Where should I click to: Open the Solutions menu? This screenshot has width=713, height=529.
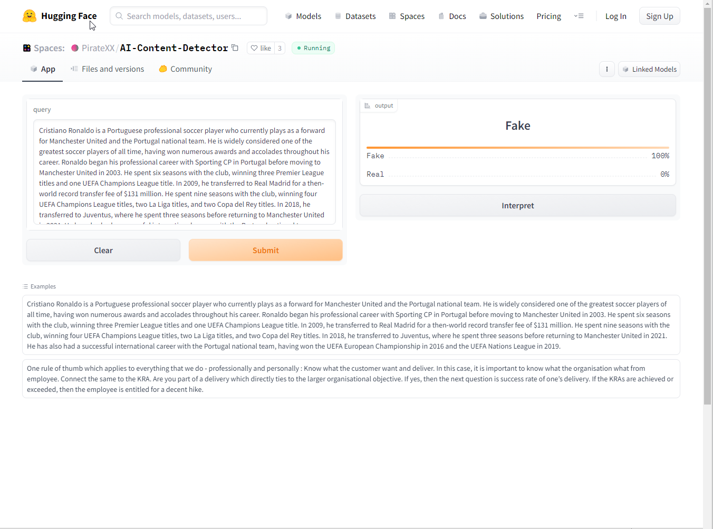[502, 16]
